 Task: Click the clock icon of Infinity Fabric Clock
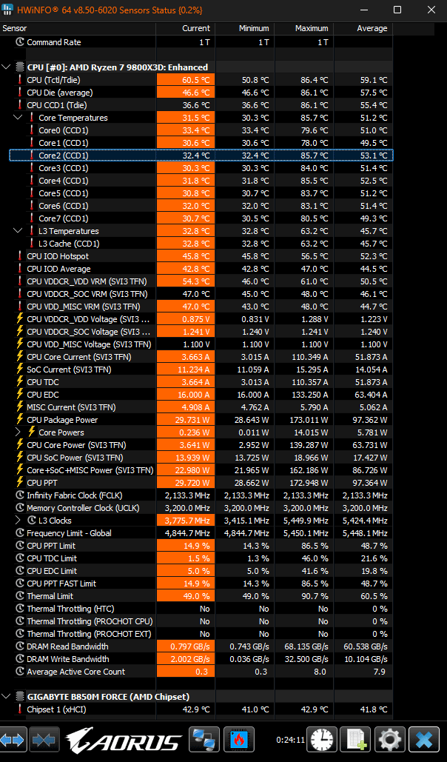20,495
